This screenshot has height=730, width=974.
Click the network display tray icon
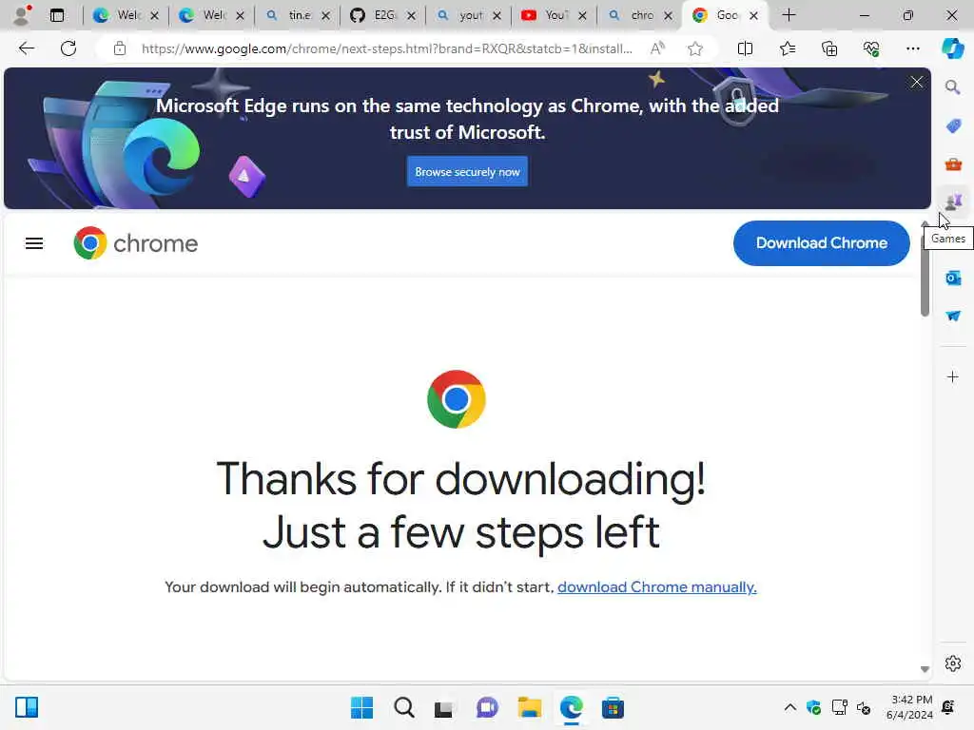[839, 707]
